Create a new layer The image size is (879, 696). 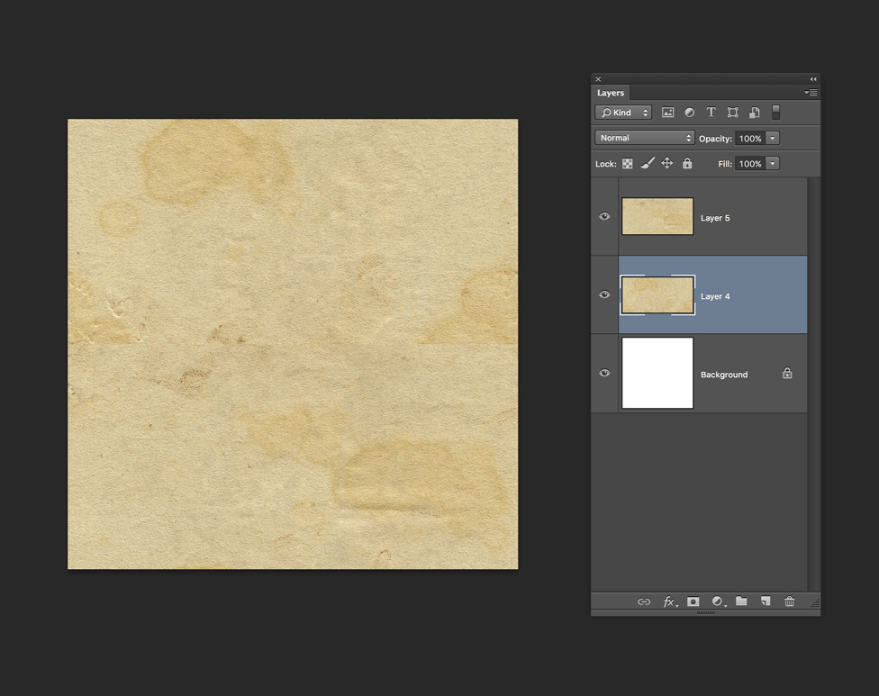click(766, 601)
